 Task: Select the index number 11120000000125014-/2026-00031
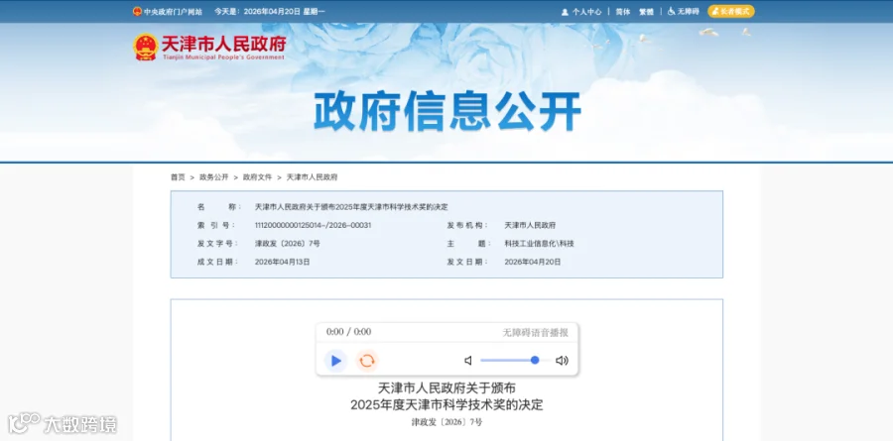[x=313, y=225]
